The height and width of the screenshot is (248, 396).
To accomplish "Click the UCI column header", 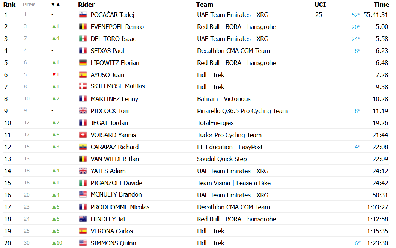I will [320, 5].
